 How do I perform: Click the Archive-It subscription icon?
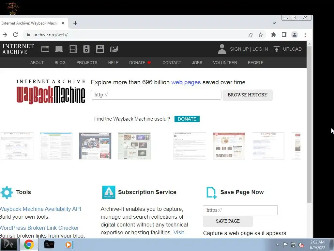tap(109, 192)
